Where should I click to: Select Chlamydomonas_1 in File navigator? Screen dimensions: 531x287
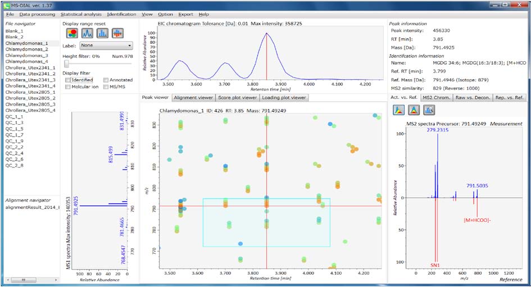[x=27, y=43]
